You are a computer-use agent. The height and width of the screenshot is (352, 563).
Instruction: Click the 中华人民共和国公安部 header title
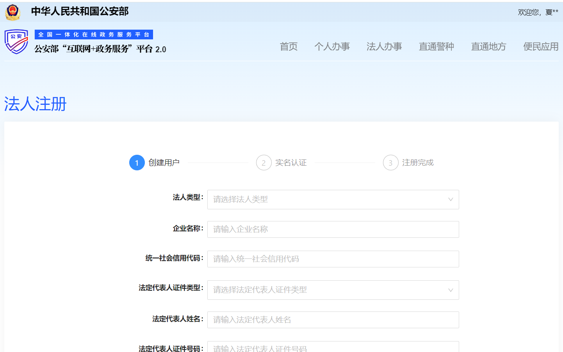[79, 12]
